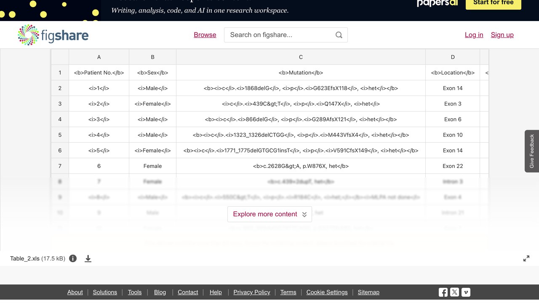Image resolution: width=539 pixels, height=303 pixels.
Task: Open Terms footer link
Action: (288, 292)
